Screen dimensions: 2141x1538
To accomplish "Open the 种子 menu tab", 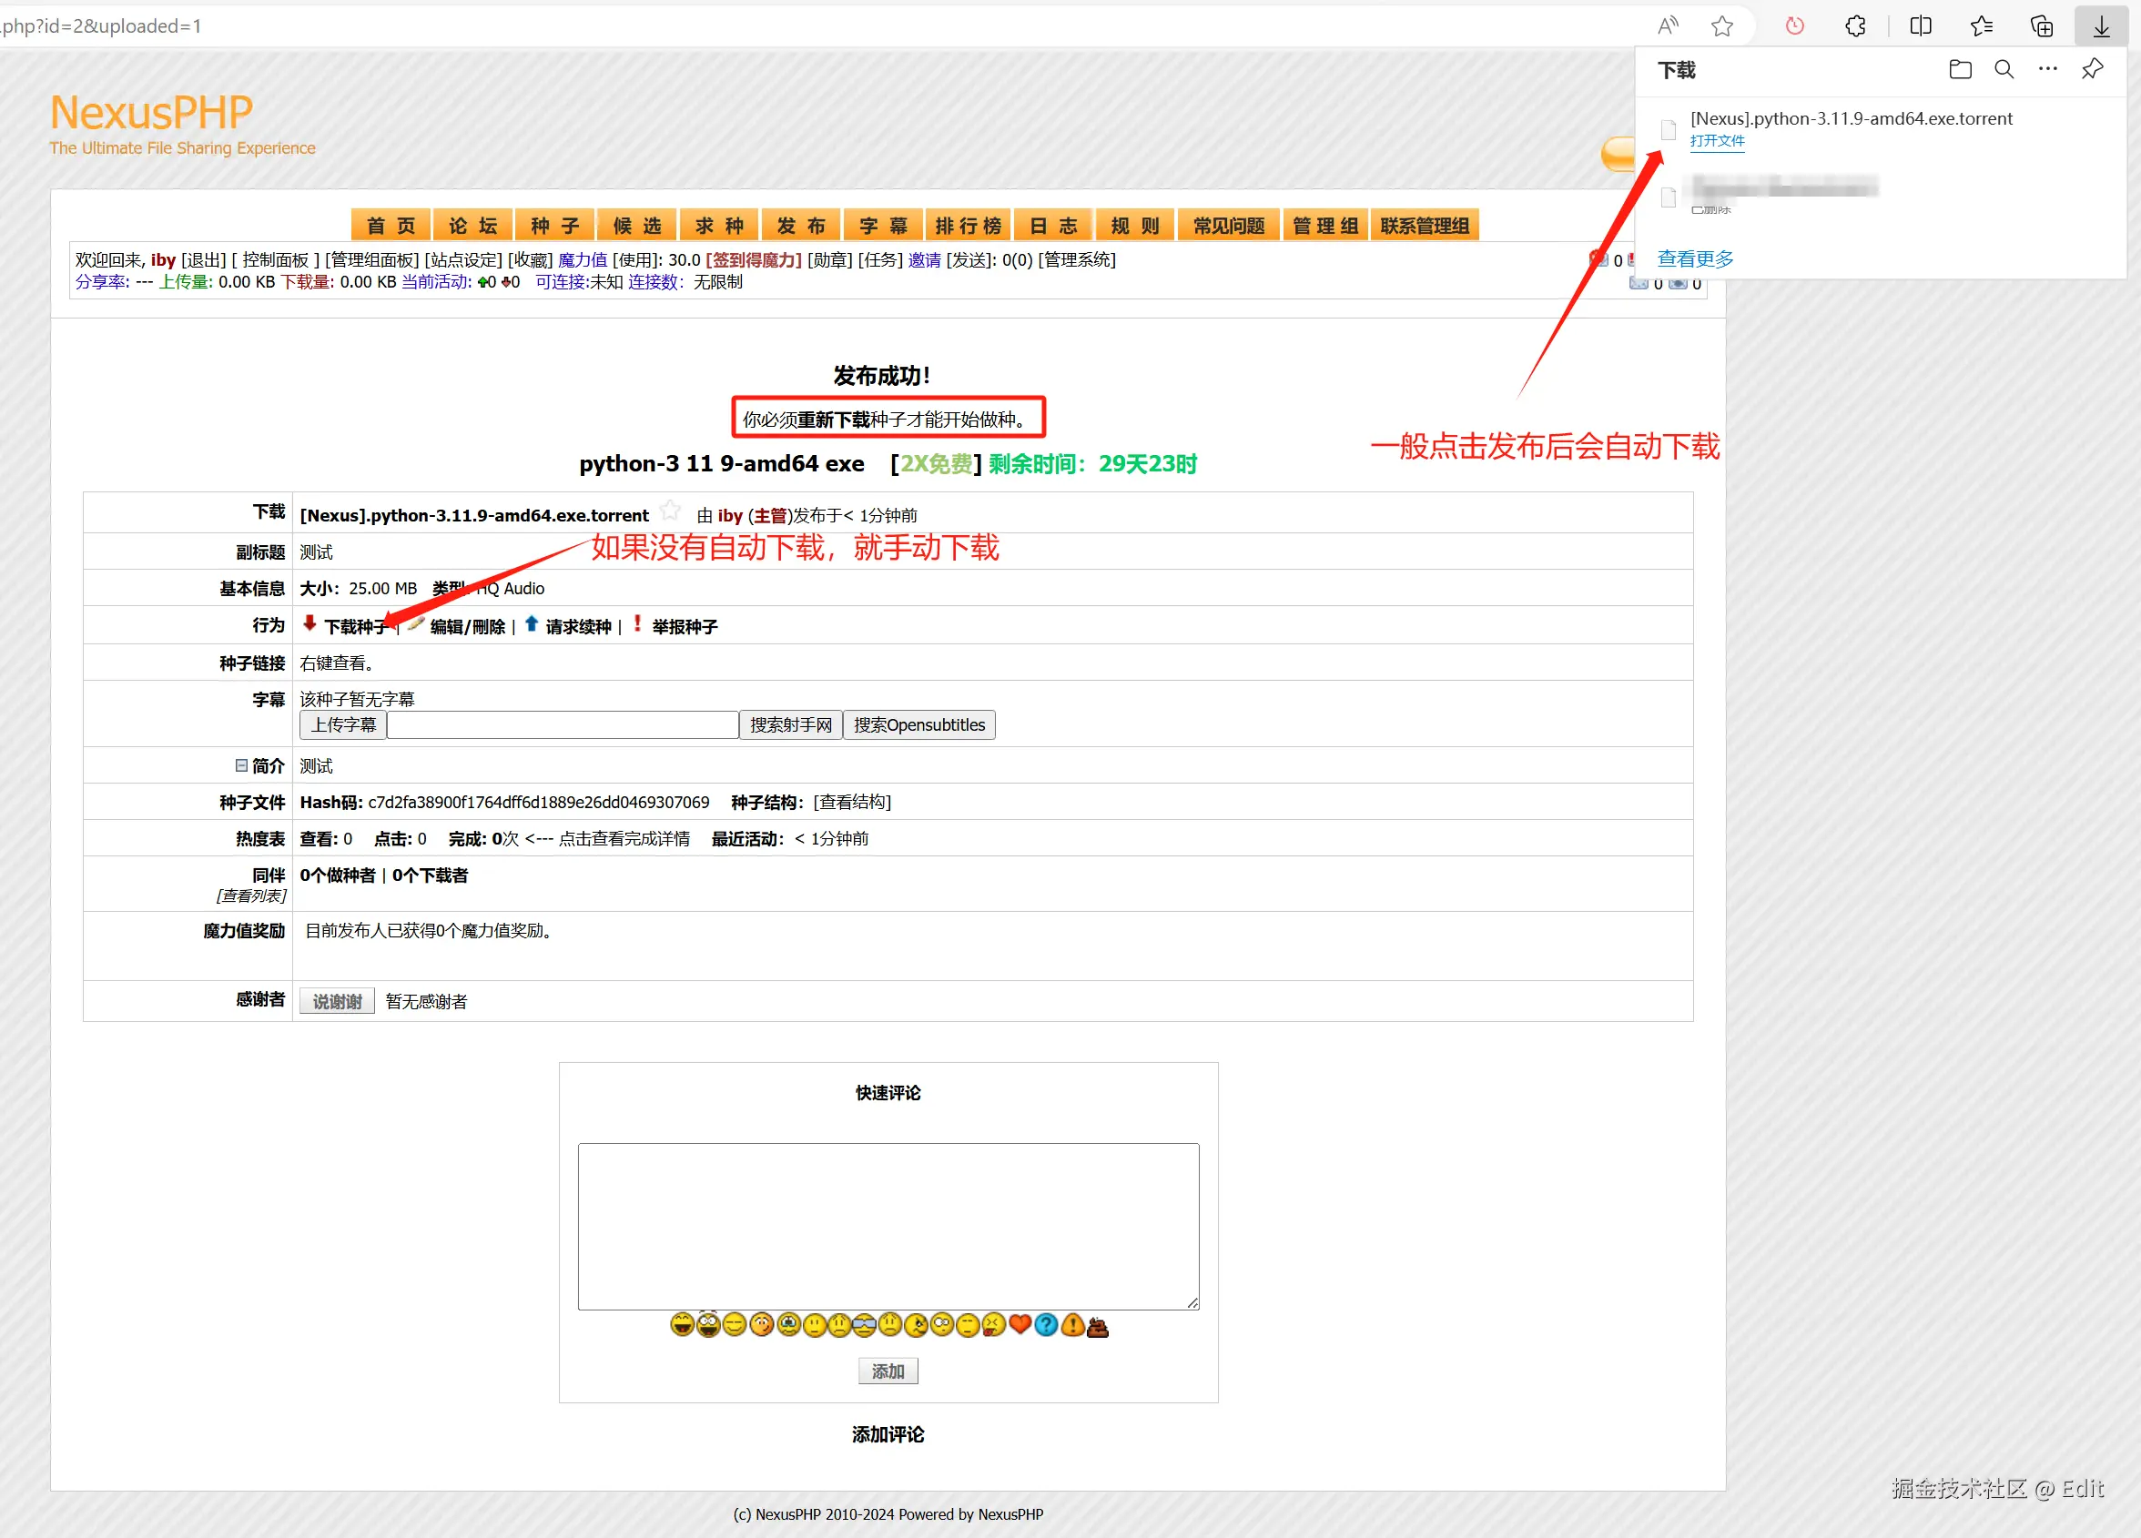I will (x=555, y=226).
